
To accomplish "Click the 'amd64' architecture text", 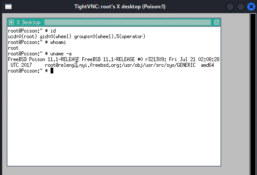I will (207, 65).
